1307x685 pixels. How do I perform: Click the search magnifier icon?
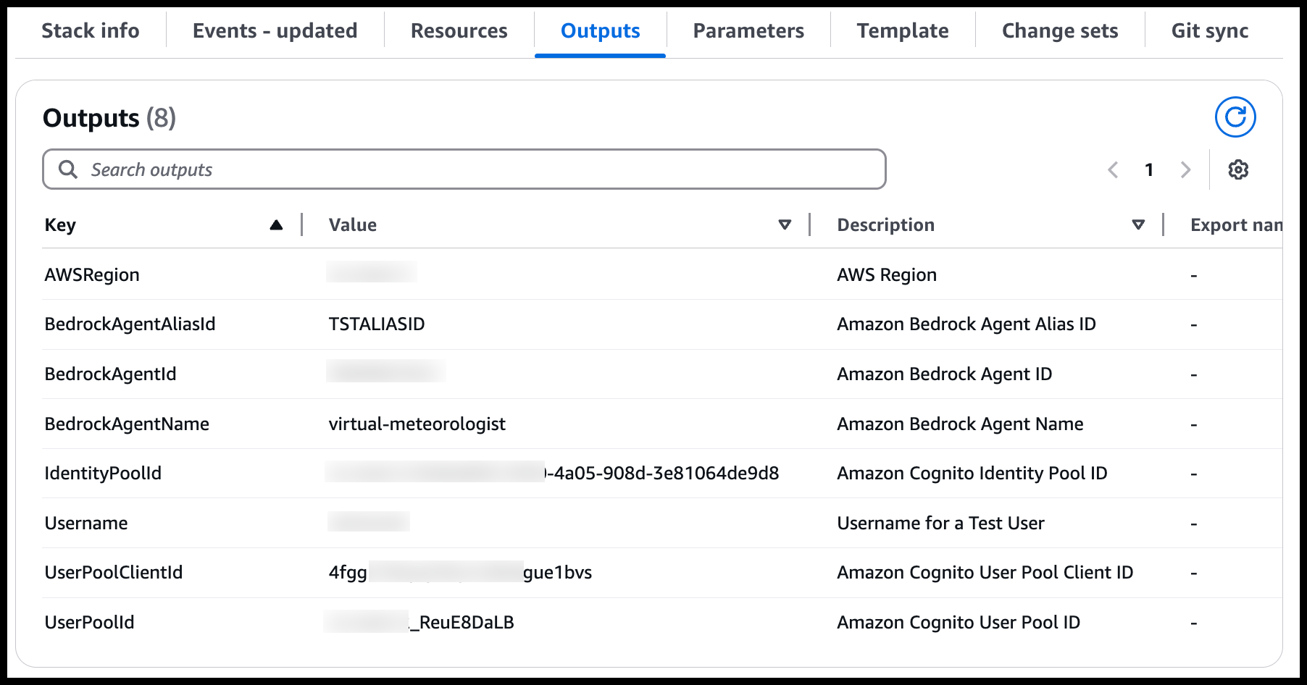68,169
